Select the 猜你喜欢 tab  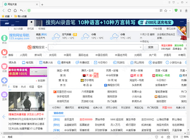[x=59, y=113]
